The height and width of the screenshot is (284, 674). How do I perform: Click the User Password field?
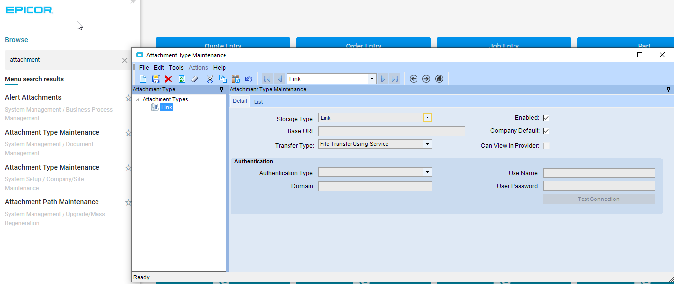[x=599, y=186]
